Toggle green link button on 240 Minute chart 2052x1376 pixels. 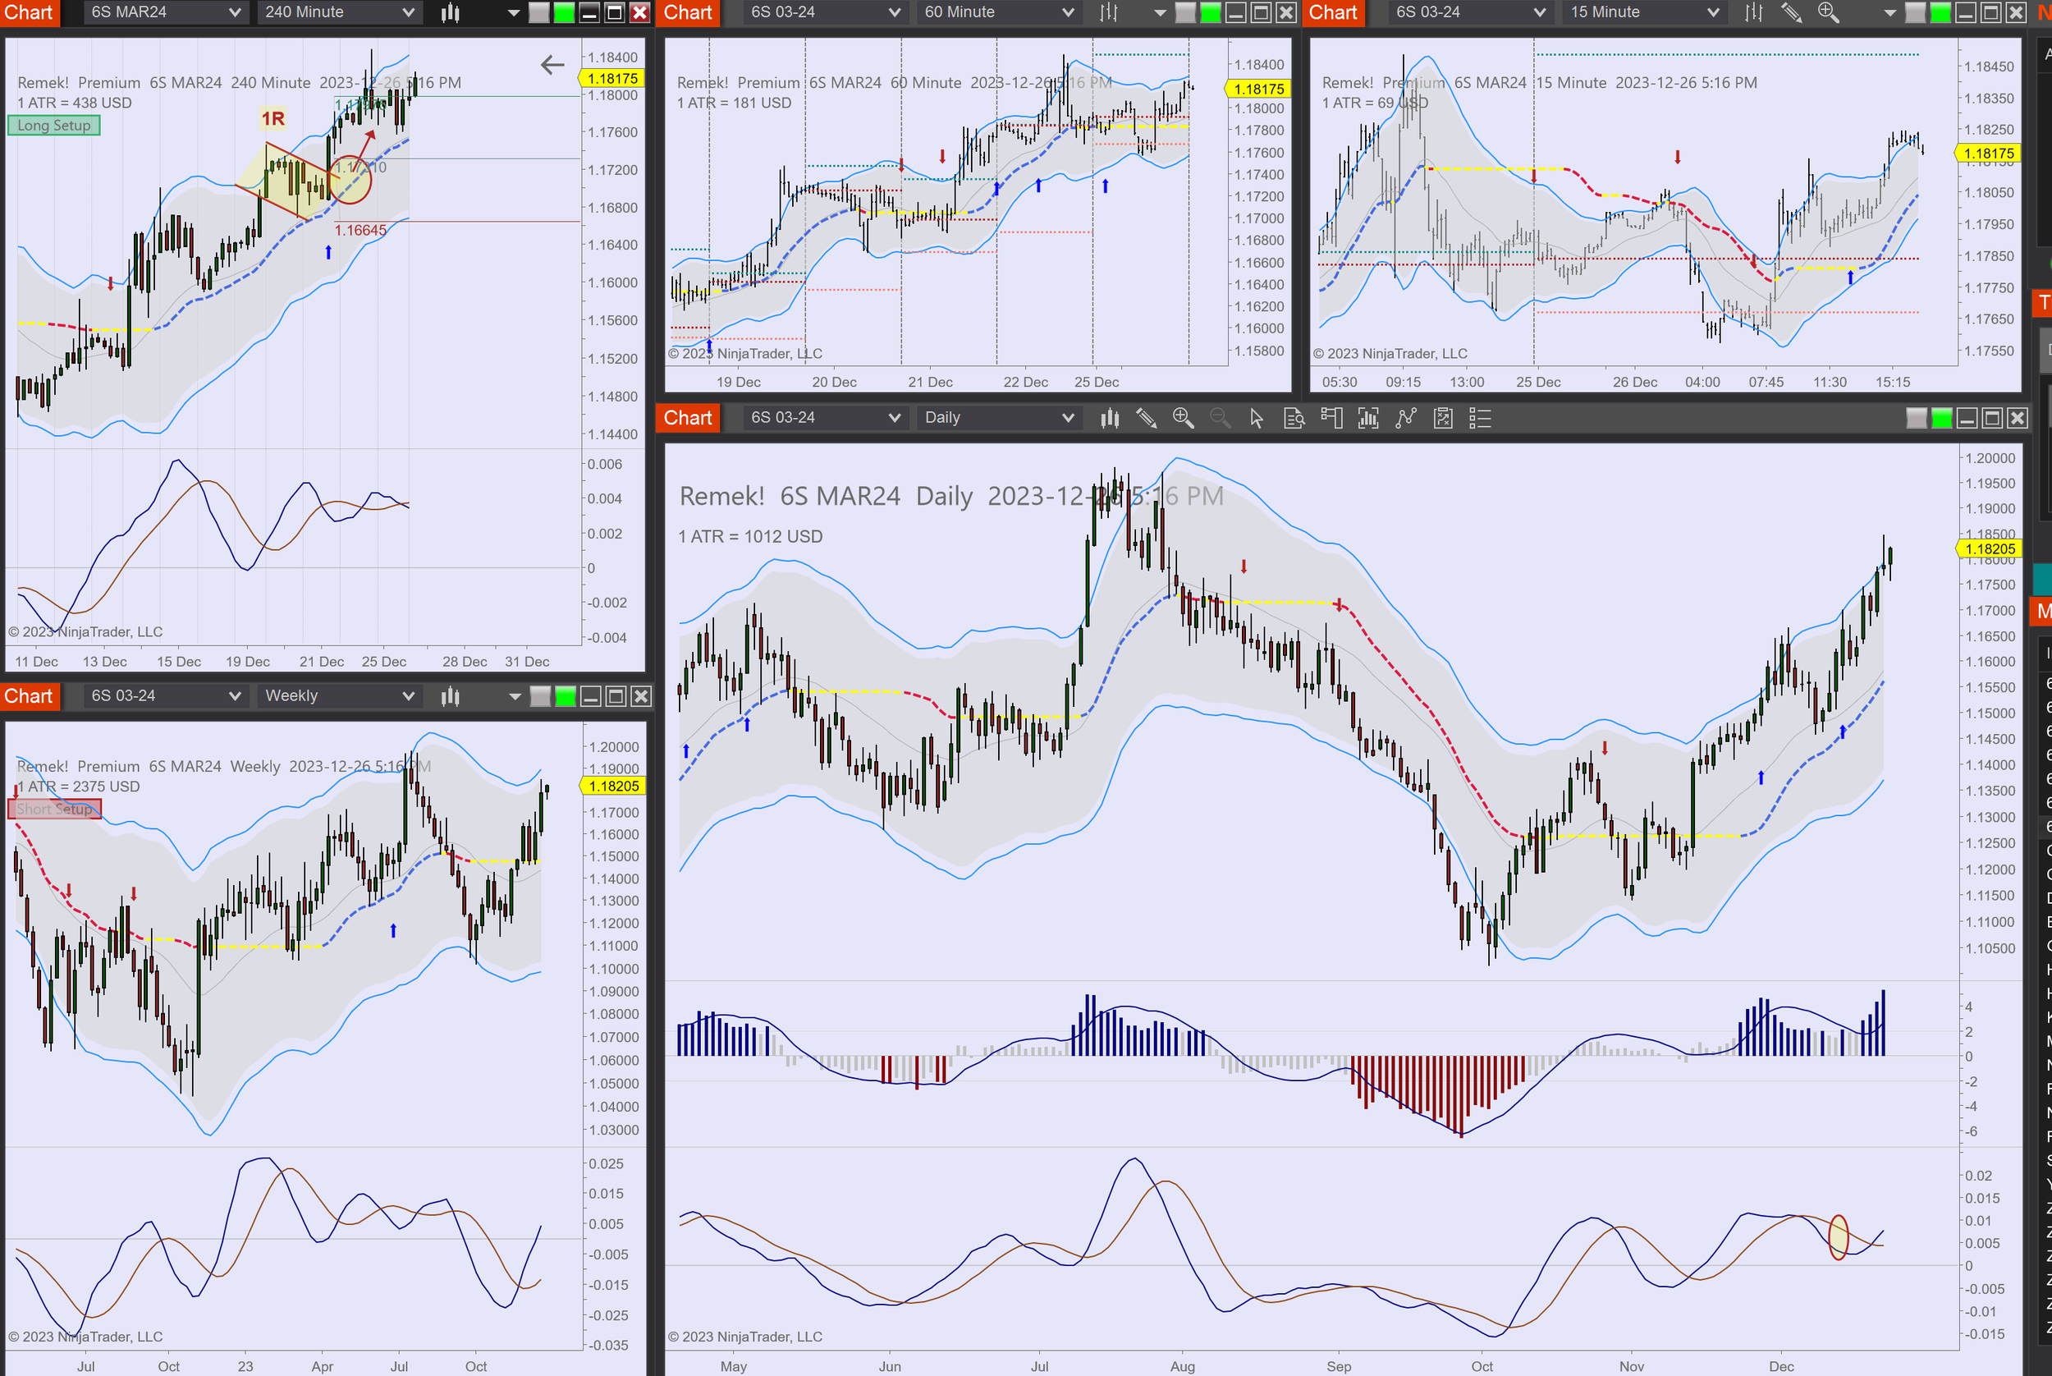click(x=564, y=12)
